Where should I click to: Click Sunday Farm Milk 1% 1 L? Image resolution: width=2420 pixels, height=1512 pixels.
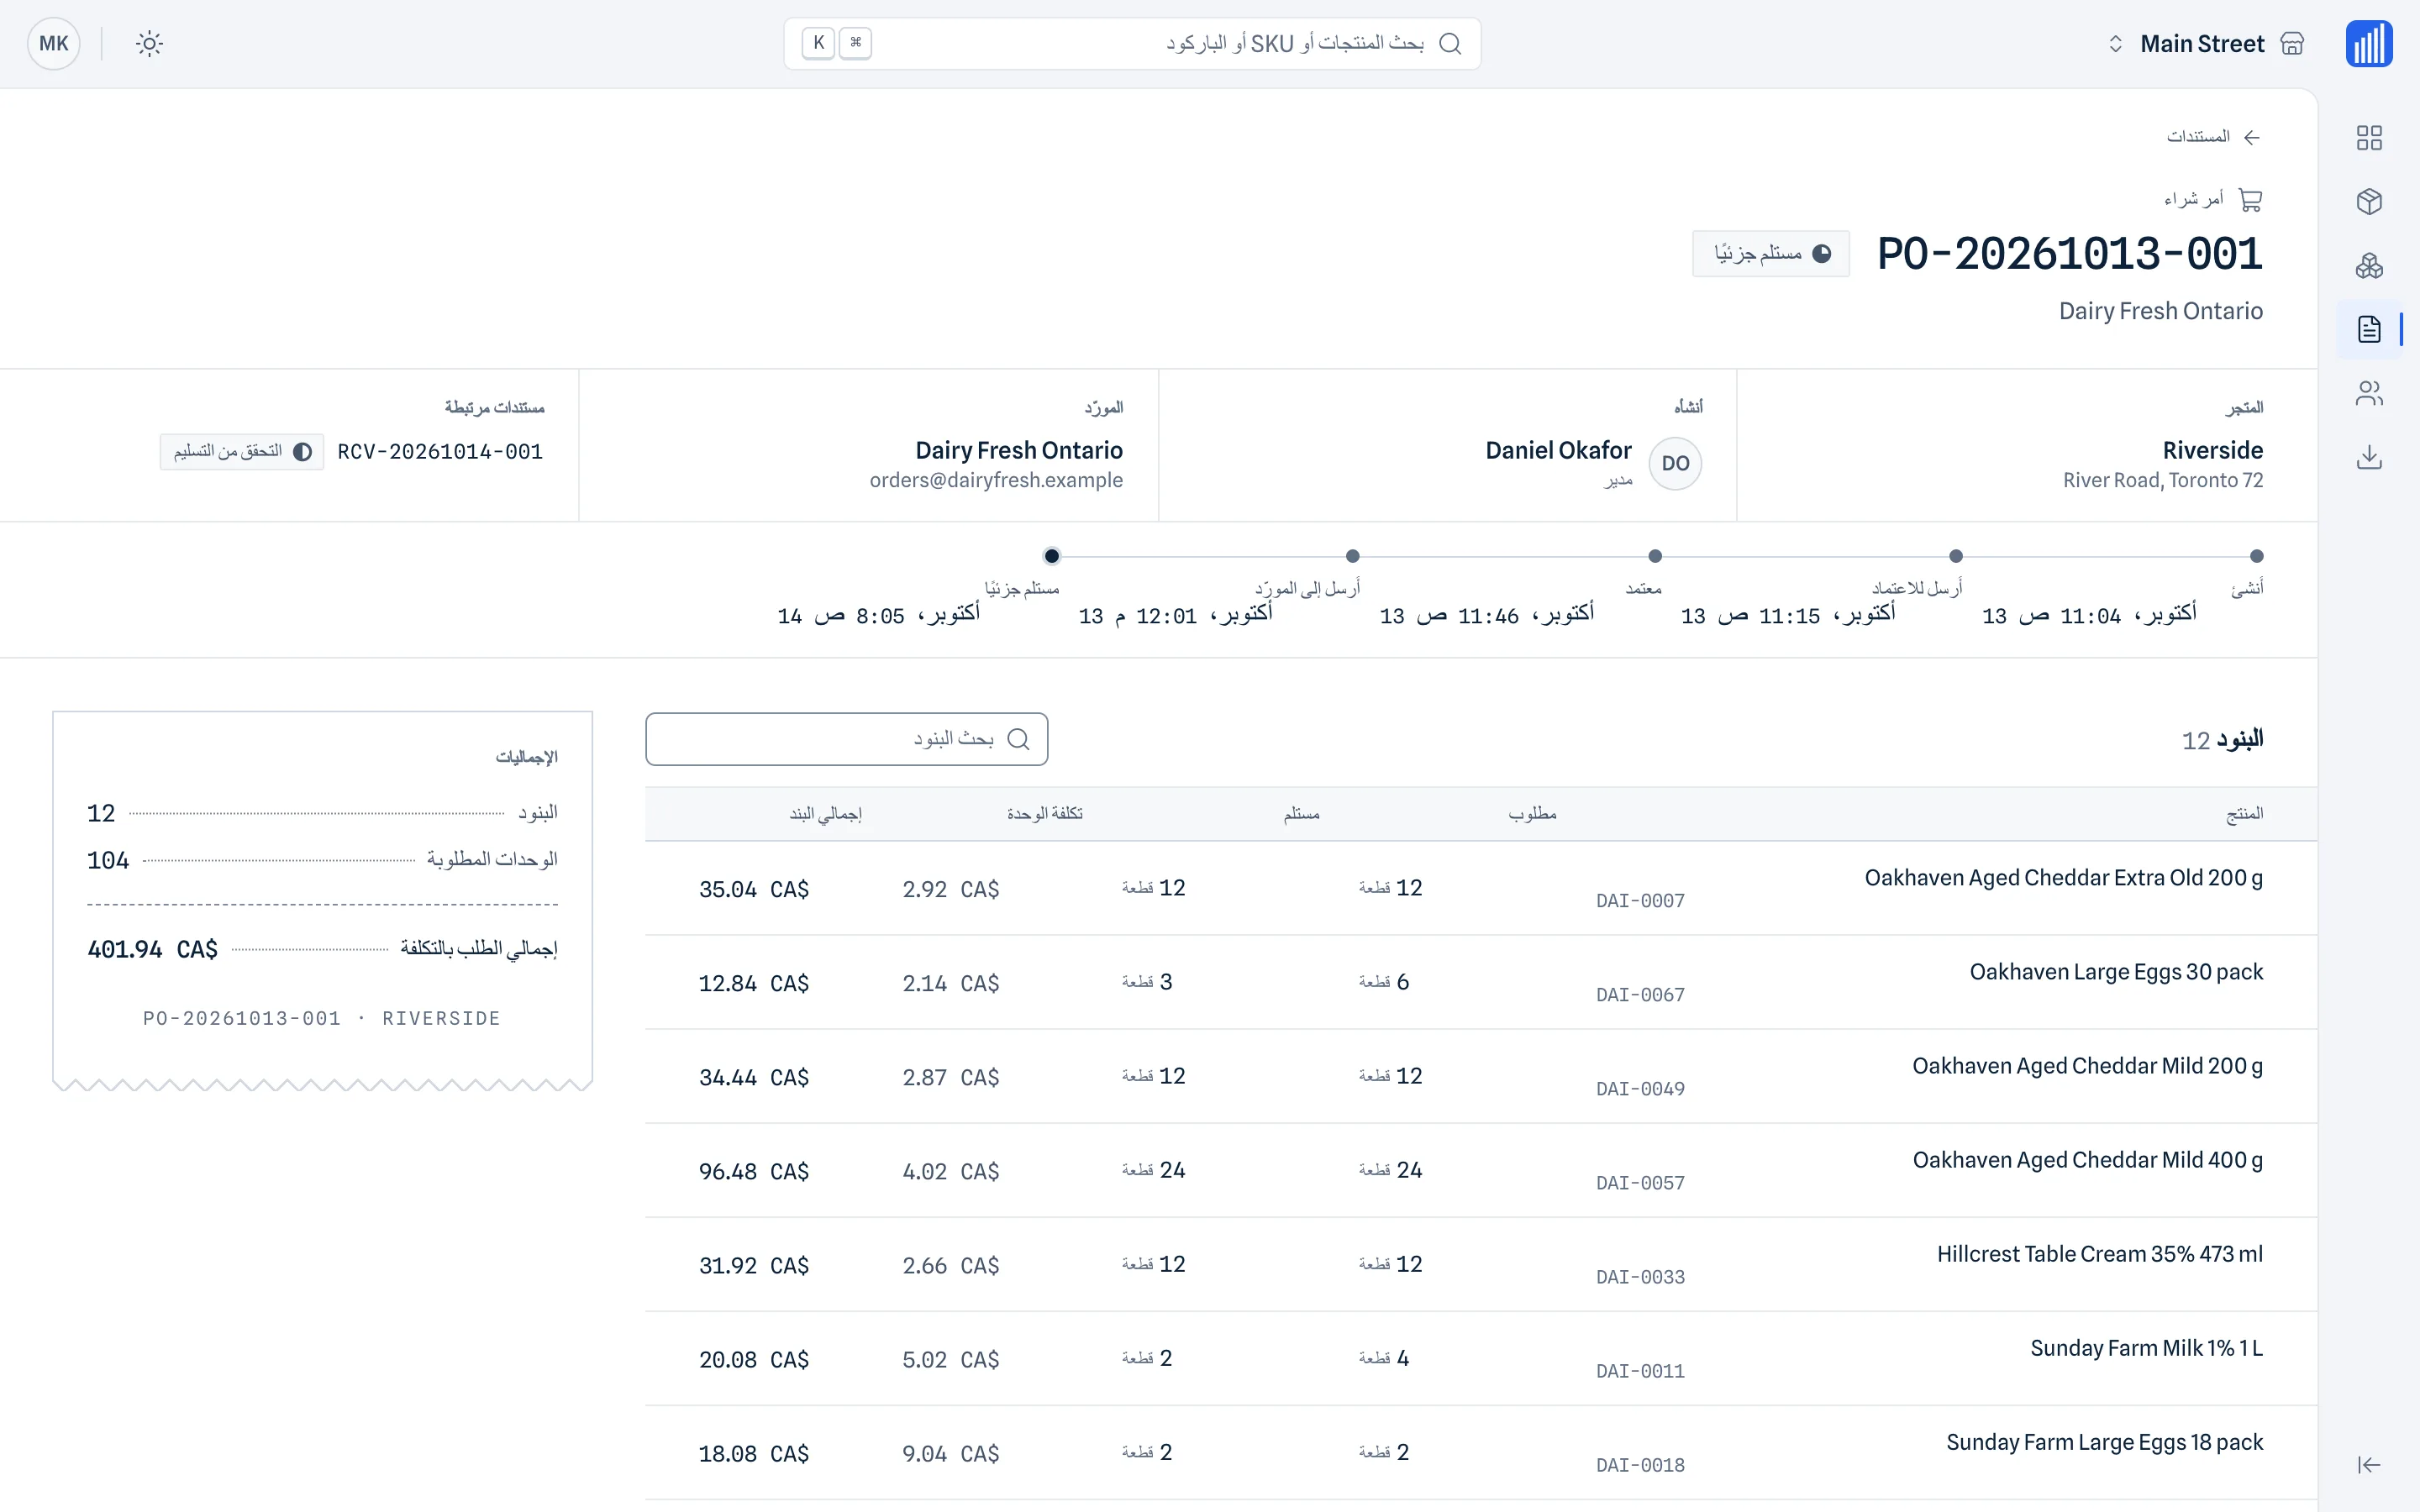[x=2146, y=1348]
